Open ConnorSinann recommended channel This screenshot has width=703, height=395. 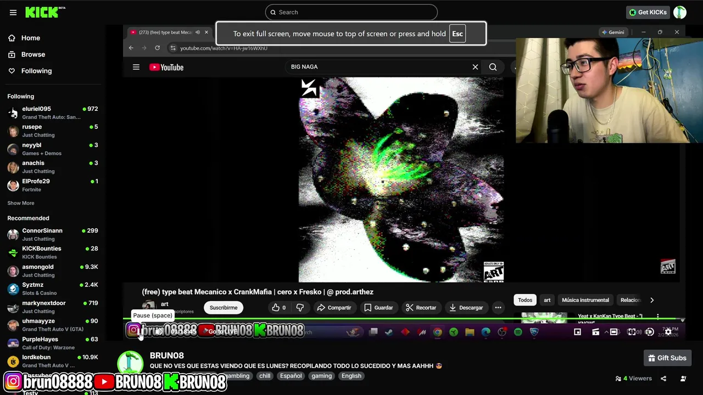[x=52, y=234]
